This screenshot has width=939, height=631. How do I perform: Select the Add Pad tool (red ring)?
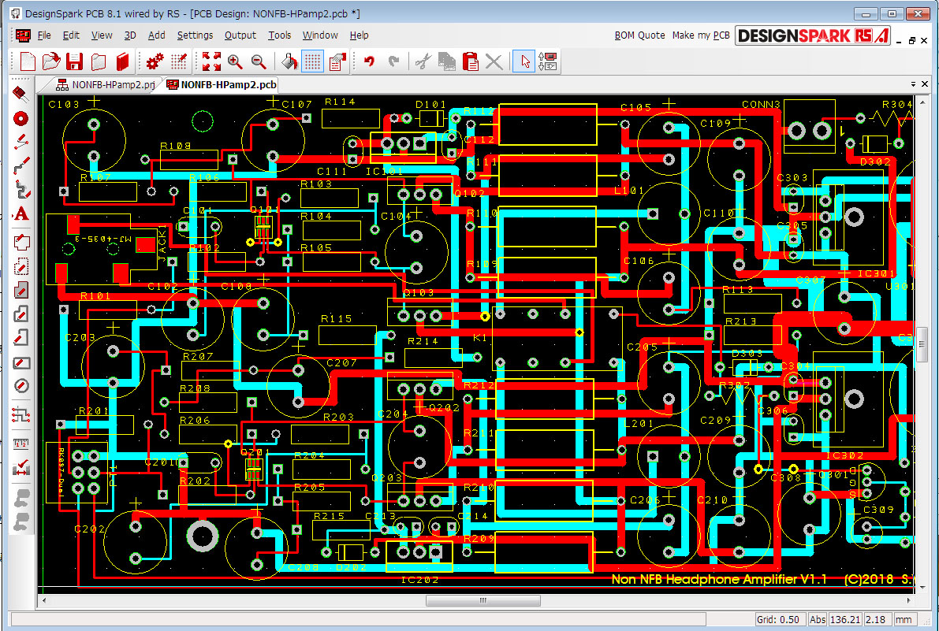21,119
